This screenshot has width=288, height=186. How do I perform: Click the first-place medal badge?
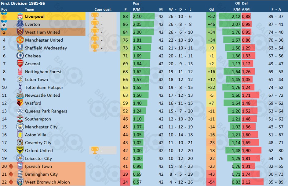click(x=4, y=16)
